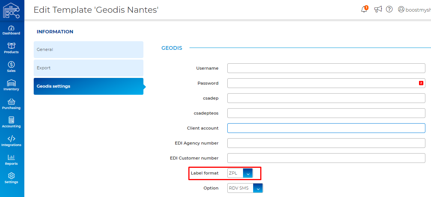This screenshot has width=431, height=197.
Task: Open the Purchasing basket icon
Action: 11,101
